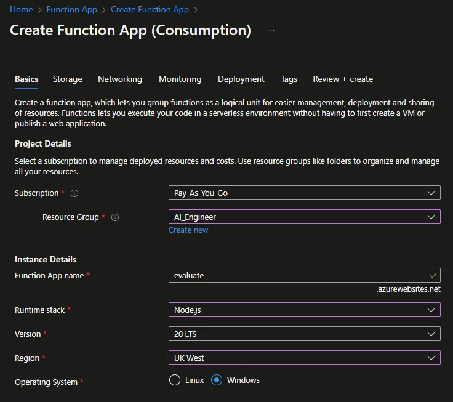Screen dimensions: 453x402
Task: Expand the Runtime stack Node.js dropdown
Action: 304,310
